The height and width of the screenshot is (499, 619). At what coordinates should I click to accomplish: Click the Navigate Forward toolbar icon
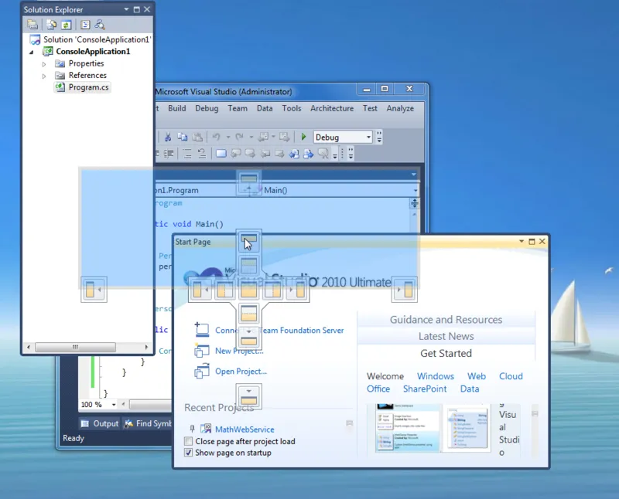pos(284,137)
